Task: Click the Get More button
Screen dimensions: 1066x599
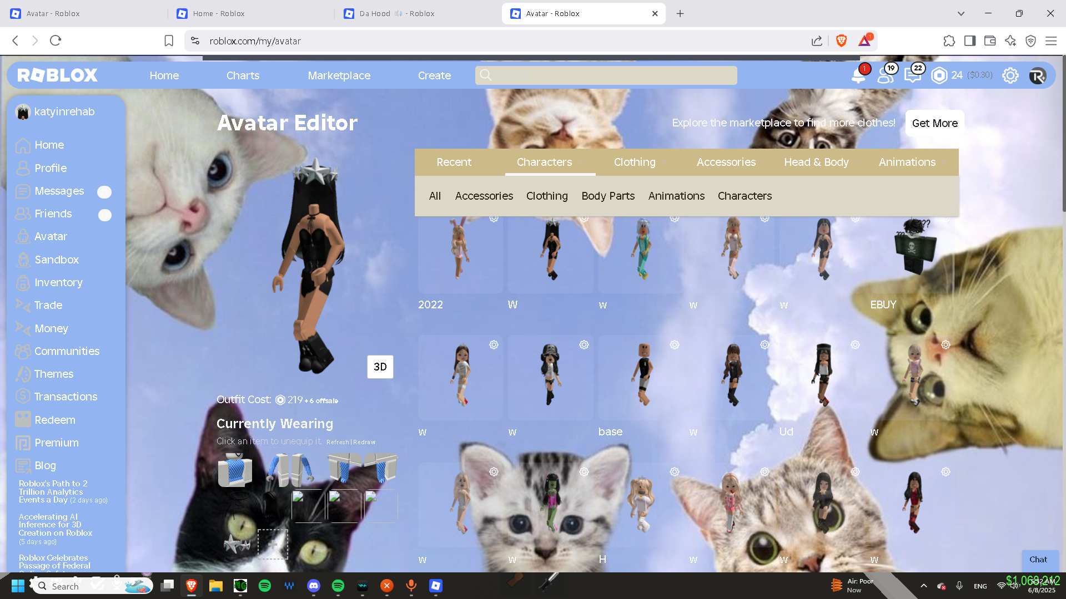Action: point(935,123)
